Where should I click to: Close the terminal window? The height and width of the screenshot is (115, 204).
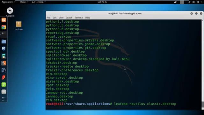pyautogui.click(x=201, y=13)
